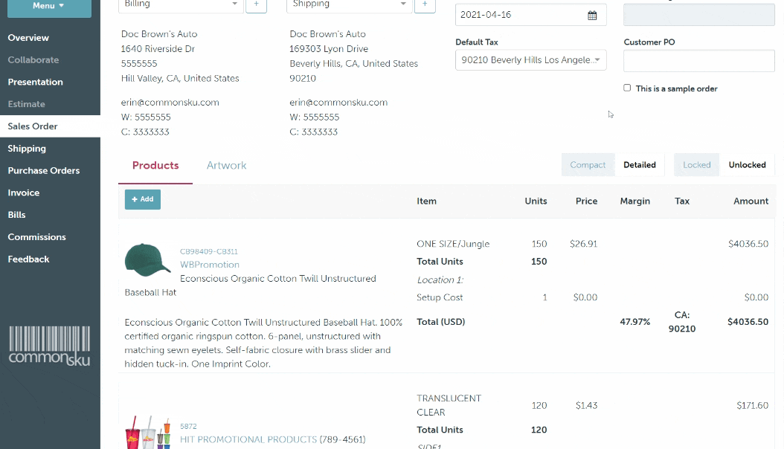Open product code 5872 link
The height and width of the screenshot is (449, 784).
pos(188,426)
